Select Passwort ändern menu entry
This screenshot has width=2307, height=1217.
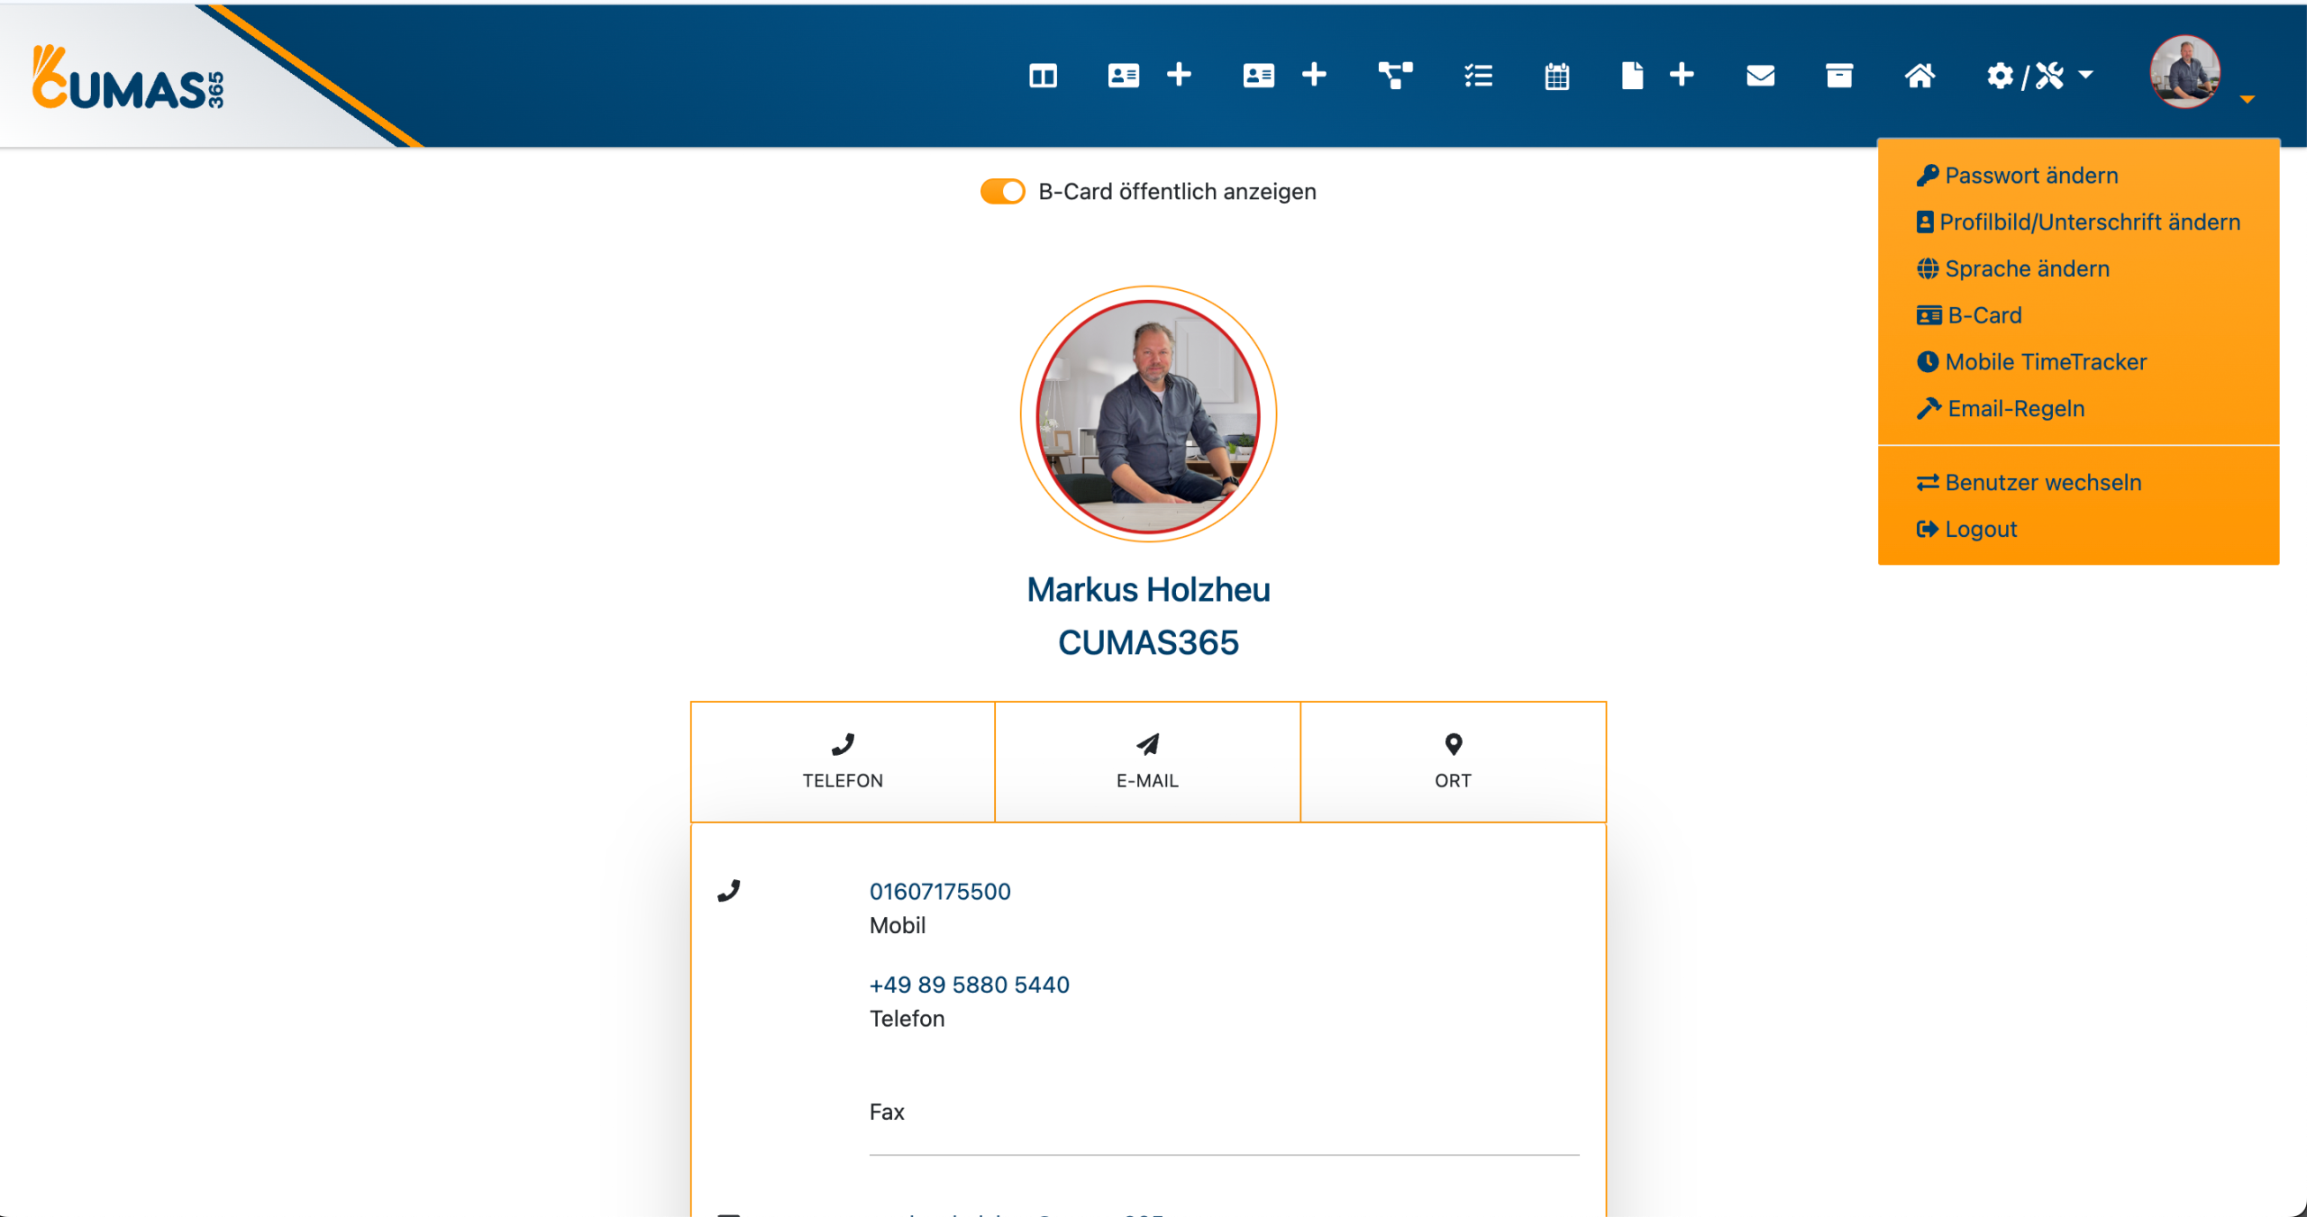click(2030, 176)
